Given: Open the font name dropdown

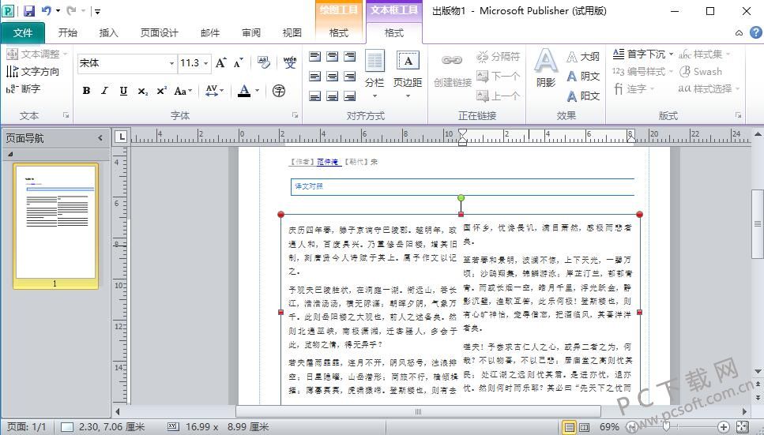Looking at the screenshot, I should coord(171,63).
